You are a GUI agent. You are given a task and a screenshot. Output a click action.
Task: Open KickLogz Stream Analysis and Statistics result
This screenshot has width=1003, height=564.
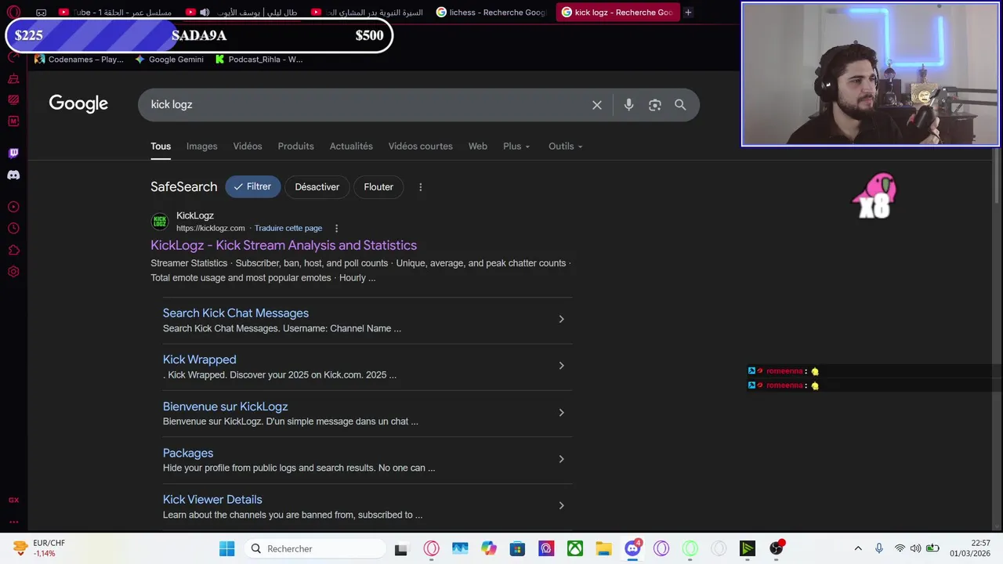(x=284, y=245)
